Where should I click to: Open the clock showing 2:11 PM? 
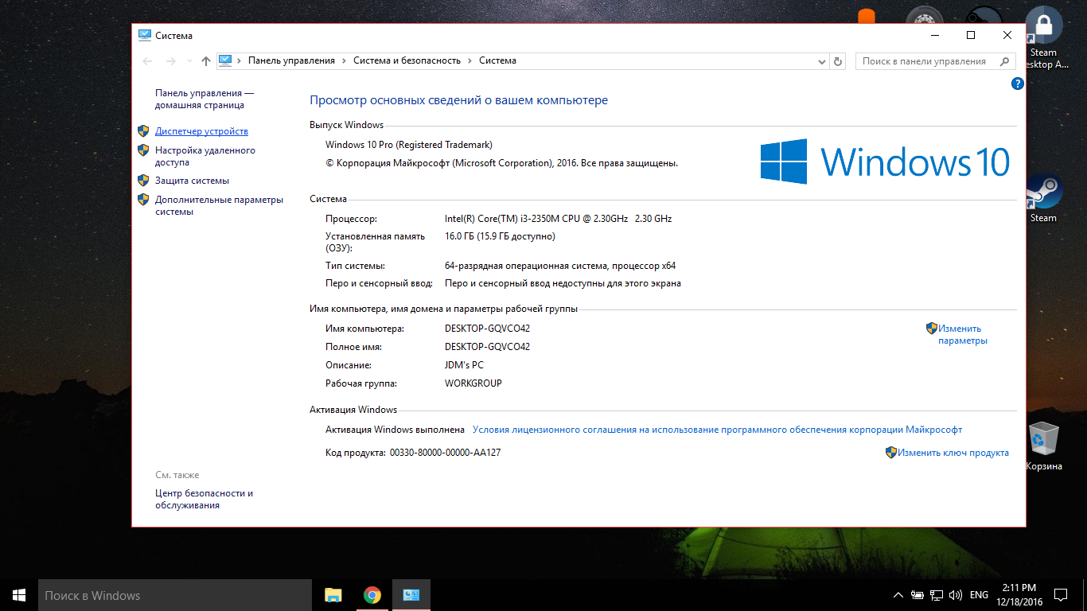click(1019, 595)
